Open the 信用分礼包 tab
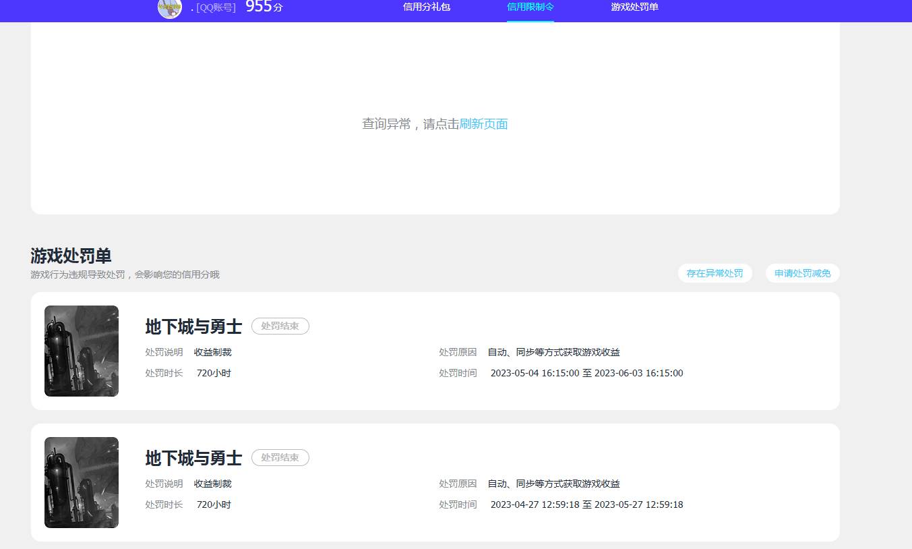Image resolution: width=912 pixels, height=549 pixels. [426, 7]
